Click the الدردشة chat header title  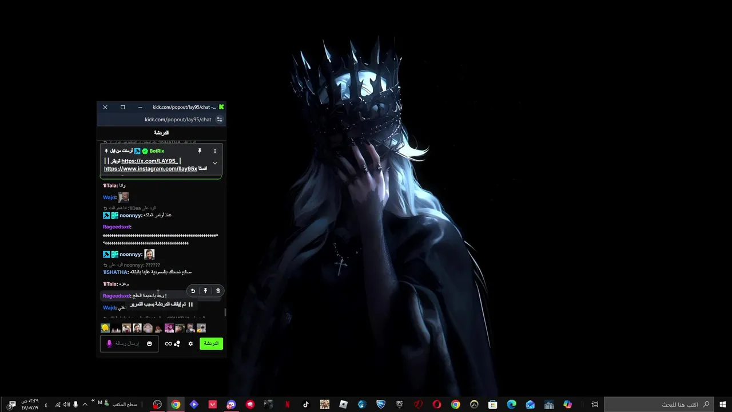point(161,133)
